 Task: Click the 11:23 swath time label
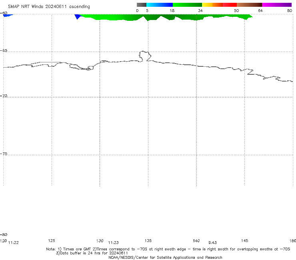point(114,243)
